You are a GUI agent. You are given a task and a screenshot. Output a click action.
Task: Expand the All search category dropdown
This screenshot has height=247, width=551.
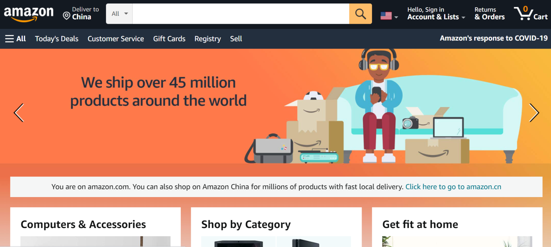pos(119,14)
